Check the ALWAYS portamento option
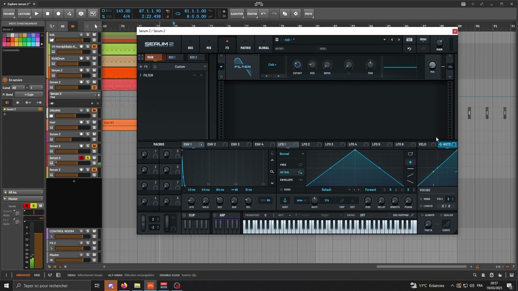Image resolution: width=518 pixels, height=291 pixels. coord(422,215)
